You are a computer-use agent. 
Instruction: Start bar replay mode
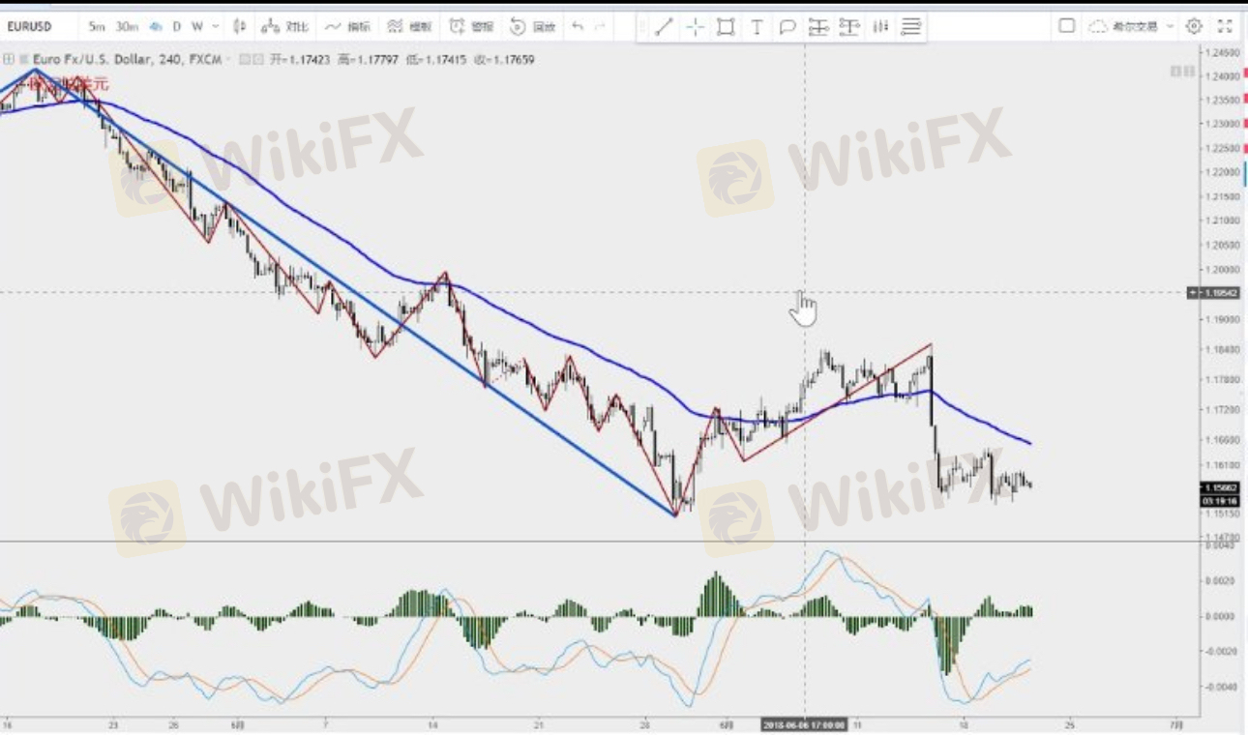point(533,26)
